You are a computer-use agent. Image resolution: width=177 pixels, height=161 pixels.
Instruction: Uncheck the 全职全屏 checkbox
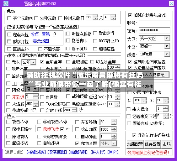(x=42, y=62)
